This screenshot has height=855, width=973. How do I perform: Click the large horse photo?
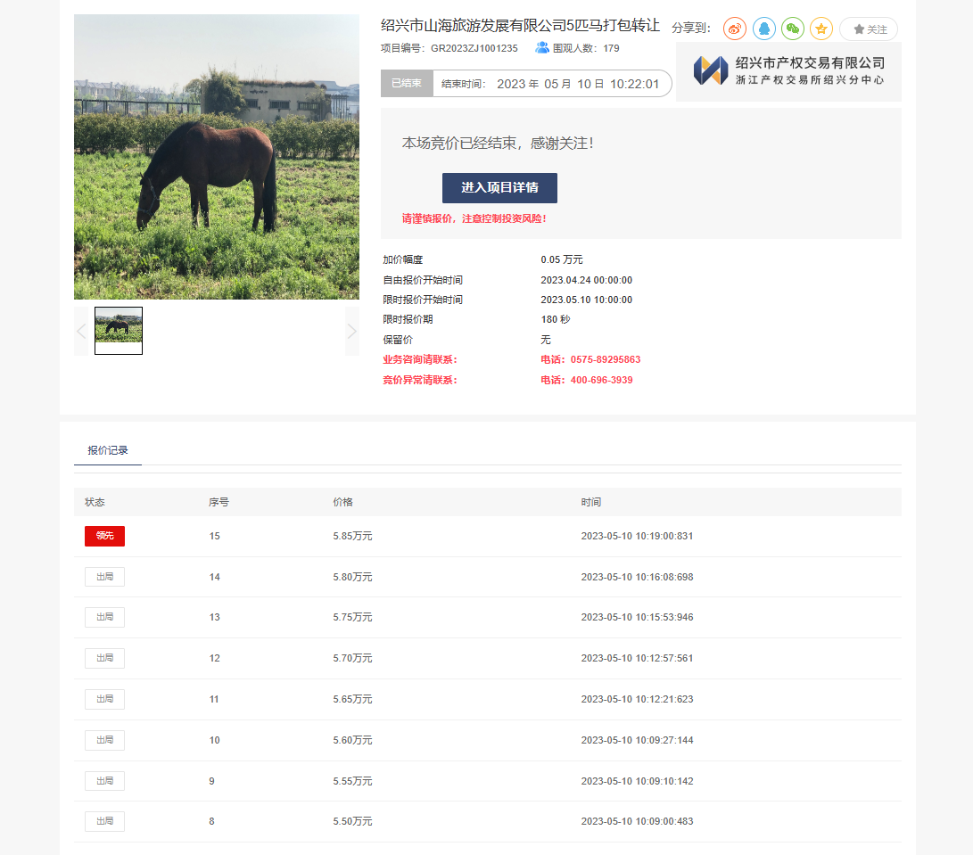point(217,157)
